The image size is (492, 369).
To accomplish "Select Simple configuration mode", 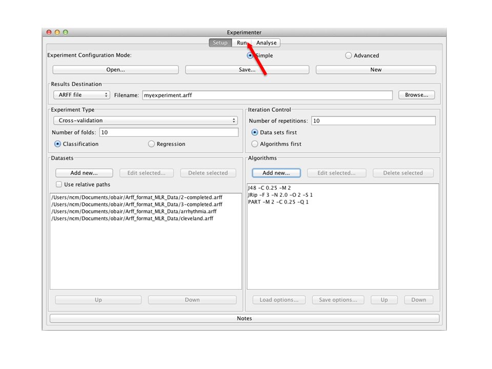I will [x=250, y=55].
